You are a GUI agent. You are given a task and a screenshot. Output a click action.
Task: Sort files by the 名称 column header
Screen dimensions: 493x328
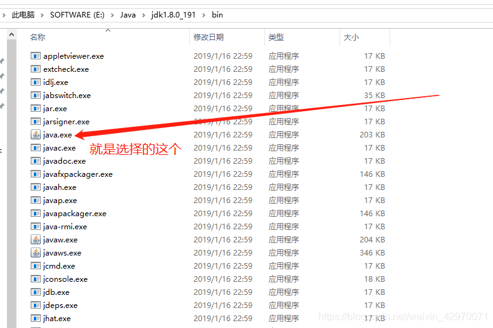point(38,37)
